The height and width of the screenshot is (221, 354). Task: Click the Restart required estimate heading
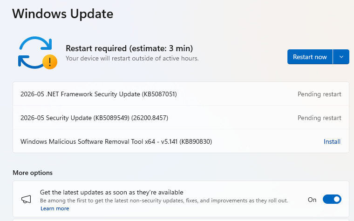point(129,48)
